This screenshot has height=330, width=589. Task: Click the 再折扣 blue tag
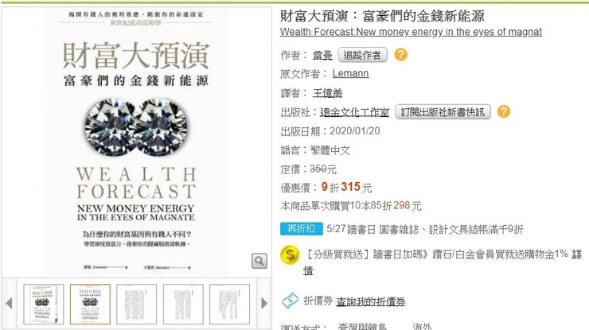301,229
